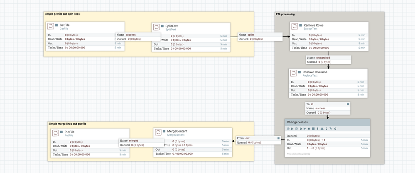Click the stopped status square beside PutFile

(61, 132)
